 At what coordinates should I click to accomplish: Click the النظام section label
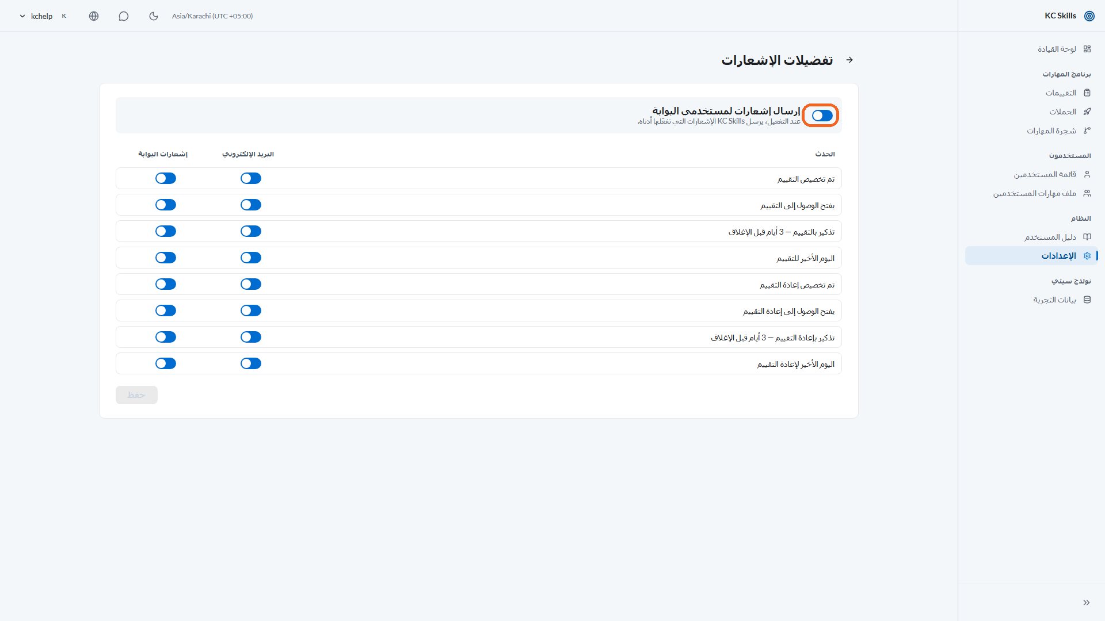(x=1081, y=218)
